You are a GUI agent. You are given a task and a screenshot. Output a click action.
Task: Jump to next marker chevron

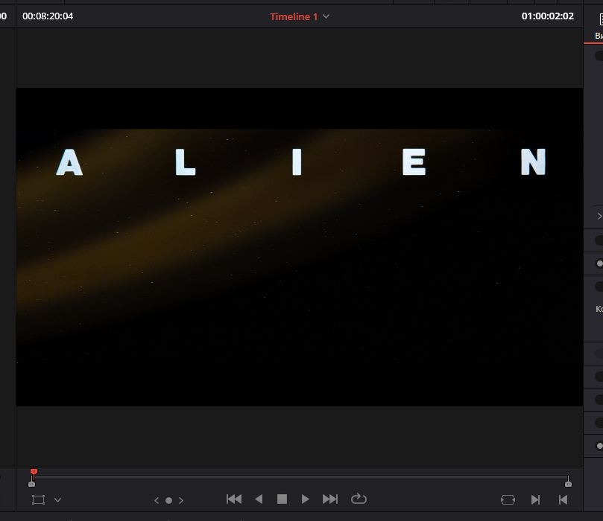(180, 500)
